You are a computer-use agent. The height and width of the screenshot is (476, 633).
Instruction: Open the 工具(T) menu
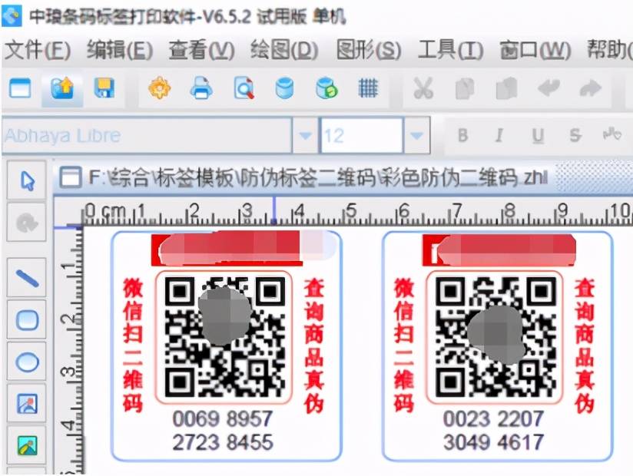click(x=450, y=50)
